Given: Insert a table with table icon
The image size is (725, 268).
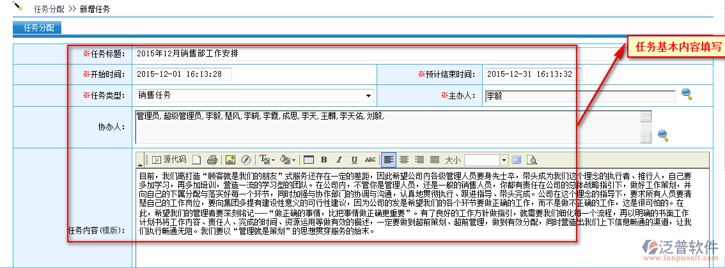Looking at the screenshot, I should tap(308, 160).
